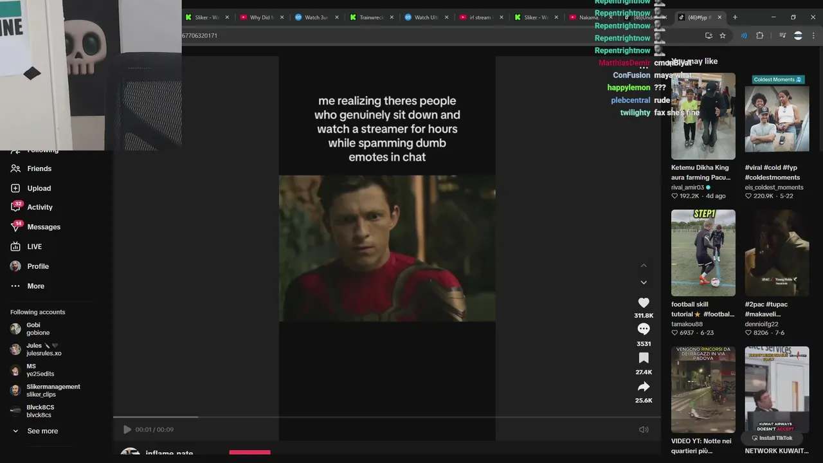Screen dimensions: 823x463
Task: Click the Install TikTok button
Action: 772,438
